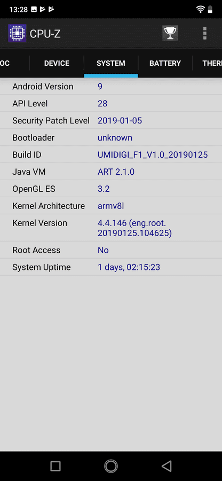Tap the CPU-Z app logo icon
Image resolution: width=222 pixels, height=481 pixels.
coord(17,34)
